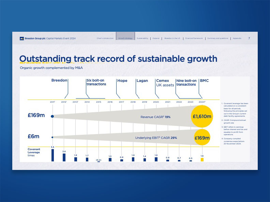The height and width of the screenshot is (202, 270).
Task: Click the 'Covenant Leverage times' label
Action: [x=34, y=152]
